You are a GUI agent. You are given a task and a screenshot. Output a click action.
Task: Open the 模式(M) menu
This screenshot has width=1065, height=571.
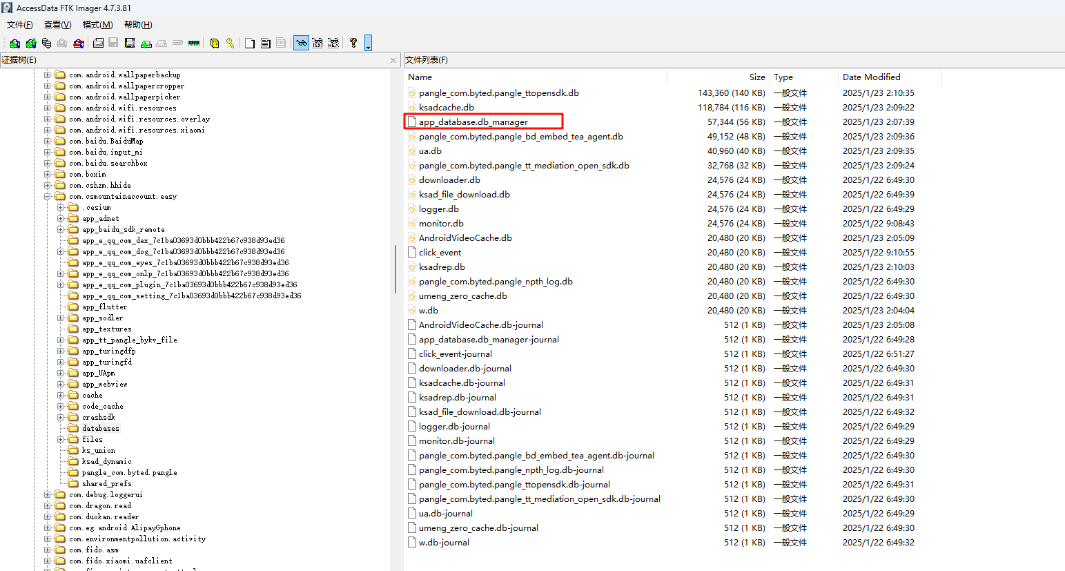(97, 25)
